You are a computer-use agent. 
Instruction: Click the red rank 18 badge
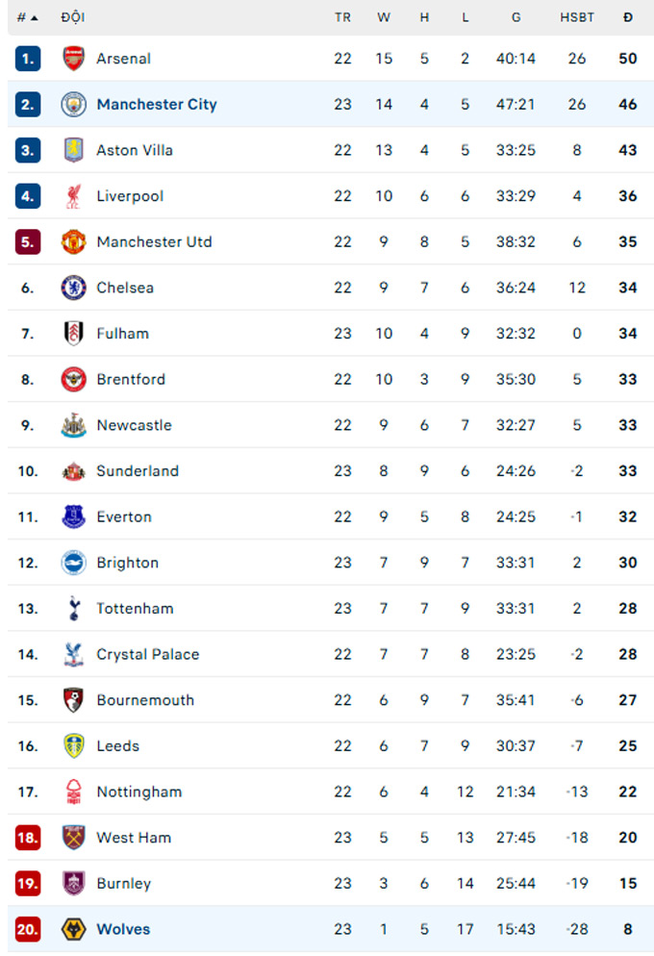pyautogui.click(x=28, y=838)
